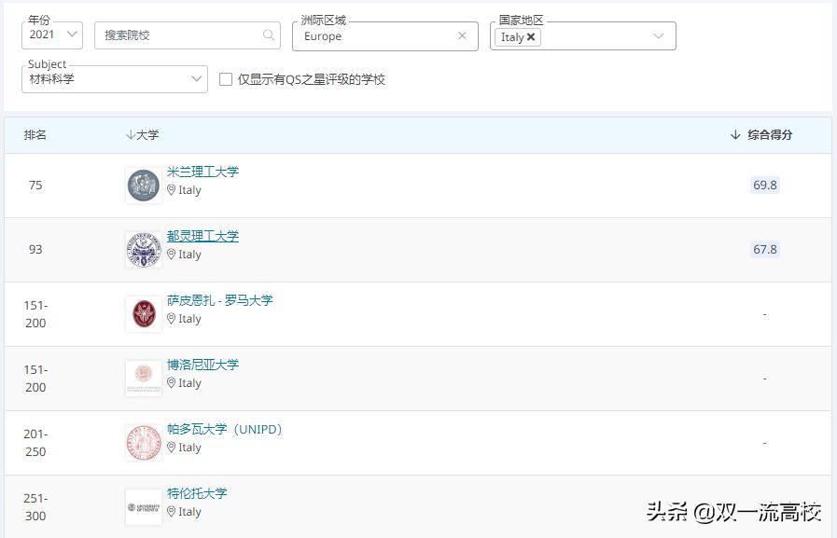Open the 米兰理工大学 ranking link
This screenshot has width=837, height=538.
[x=202, y=171]
